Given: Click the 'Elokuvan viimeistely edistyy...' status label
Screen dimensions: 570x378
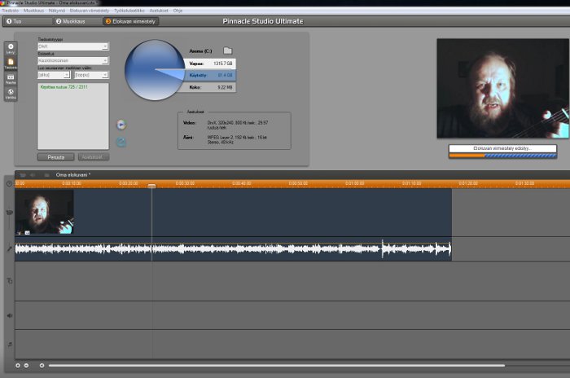Looking at the screenshot, I should pyautogui.click(x=502, y=148).
